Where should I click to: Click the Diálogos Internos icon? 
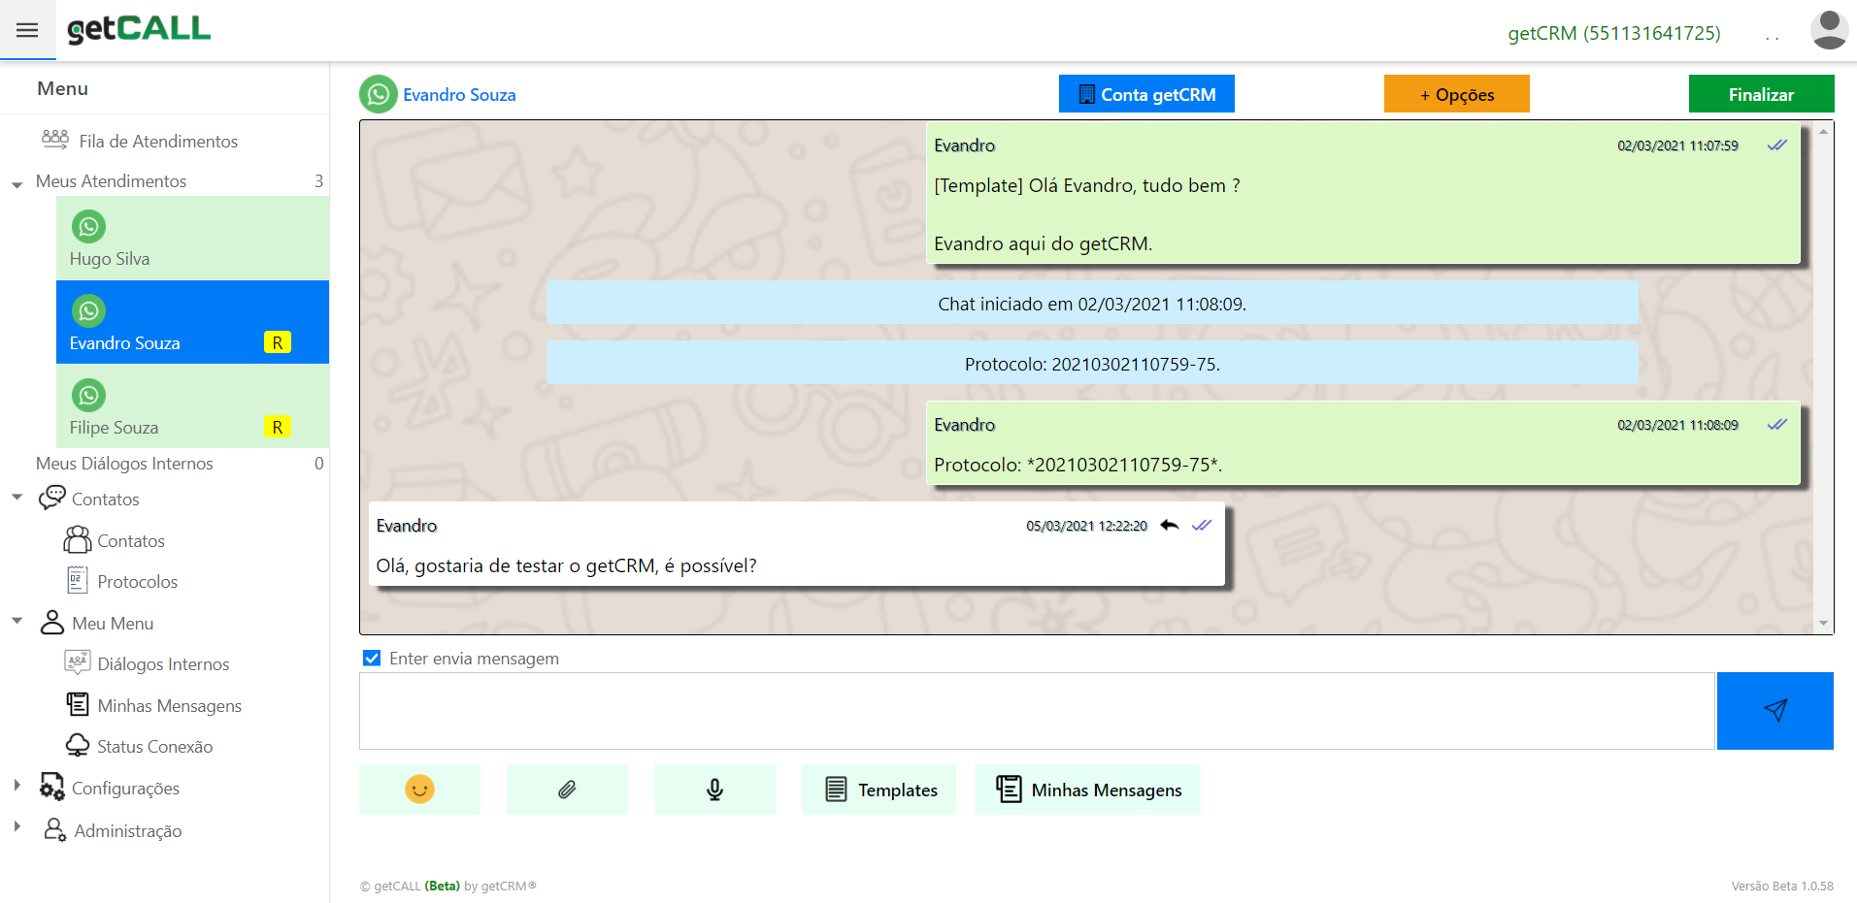[78, 662]
